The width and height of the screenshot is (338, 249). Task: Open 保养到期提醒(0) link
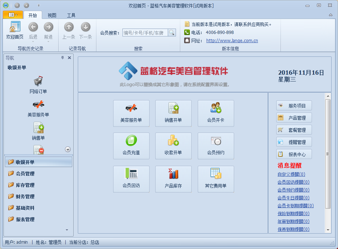tap(293, 229)
